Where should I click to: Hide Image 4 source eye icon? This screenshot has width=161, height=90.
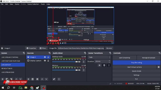click(x=45, y=57)
